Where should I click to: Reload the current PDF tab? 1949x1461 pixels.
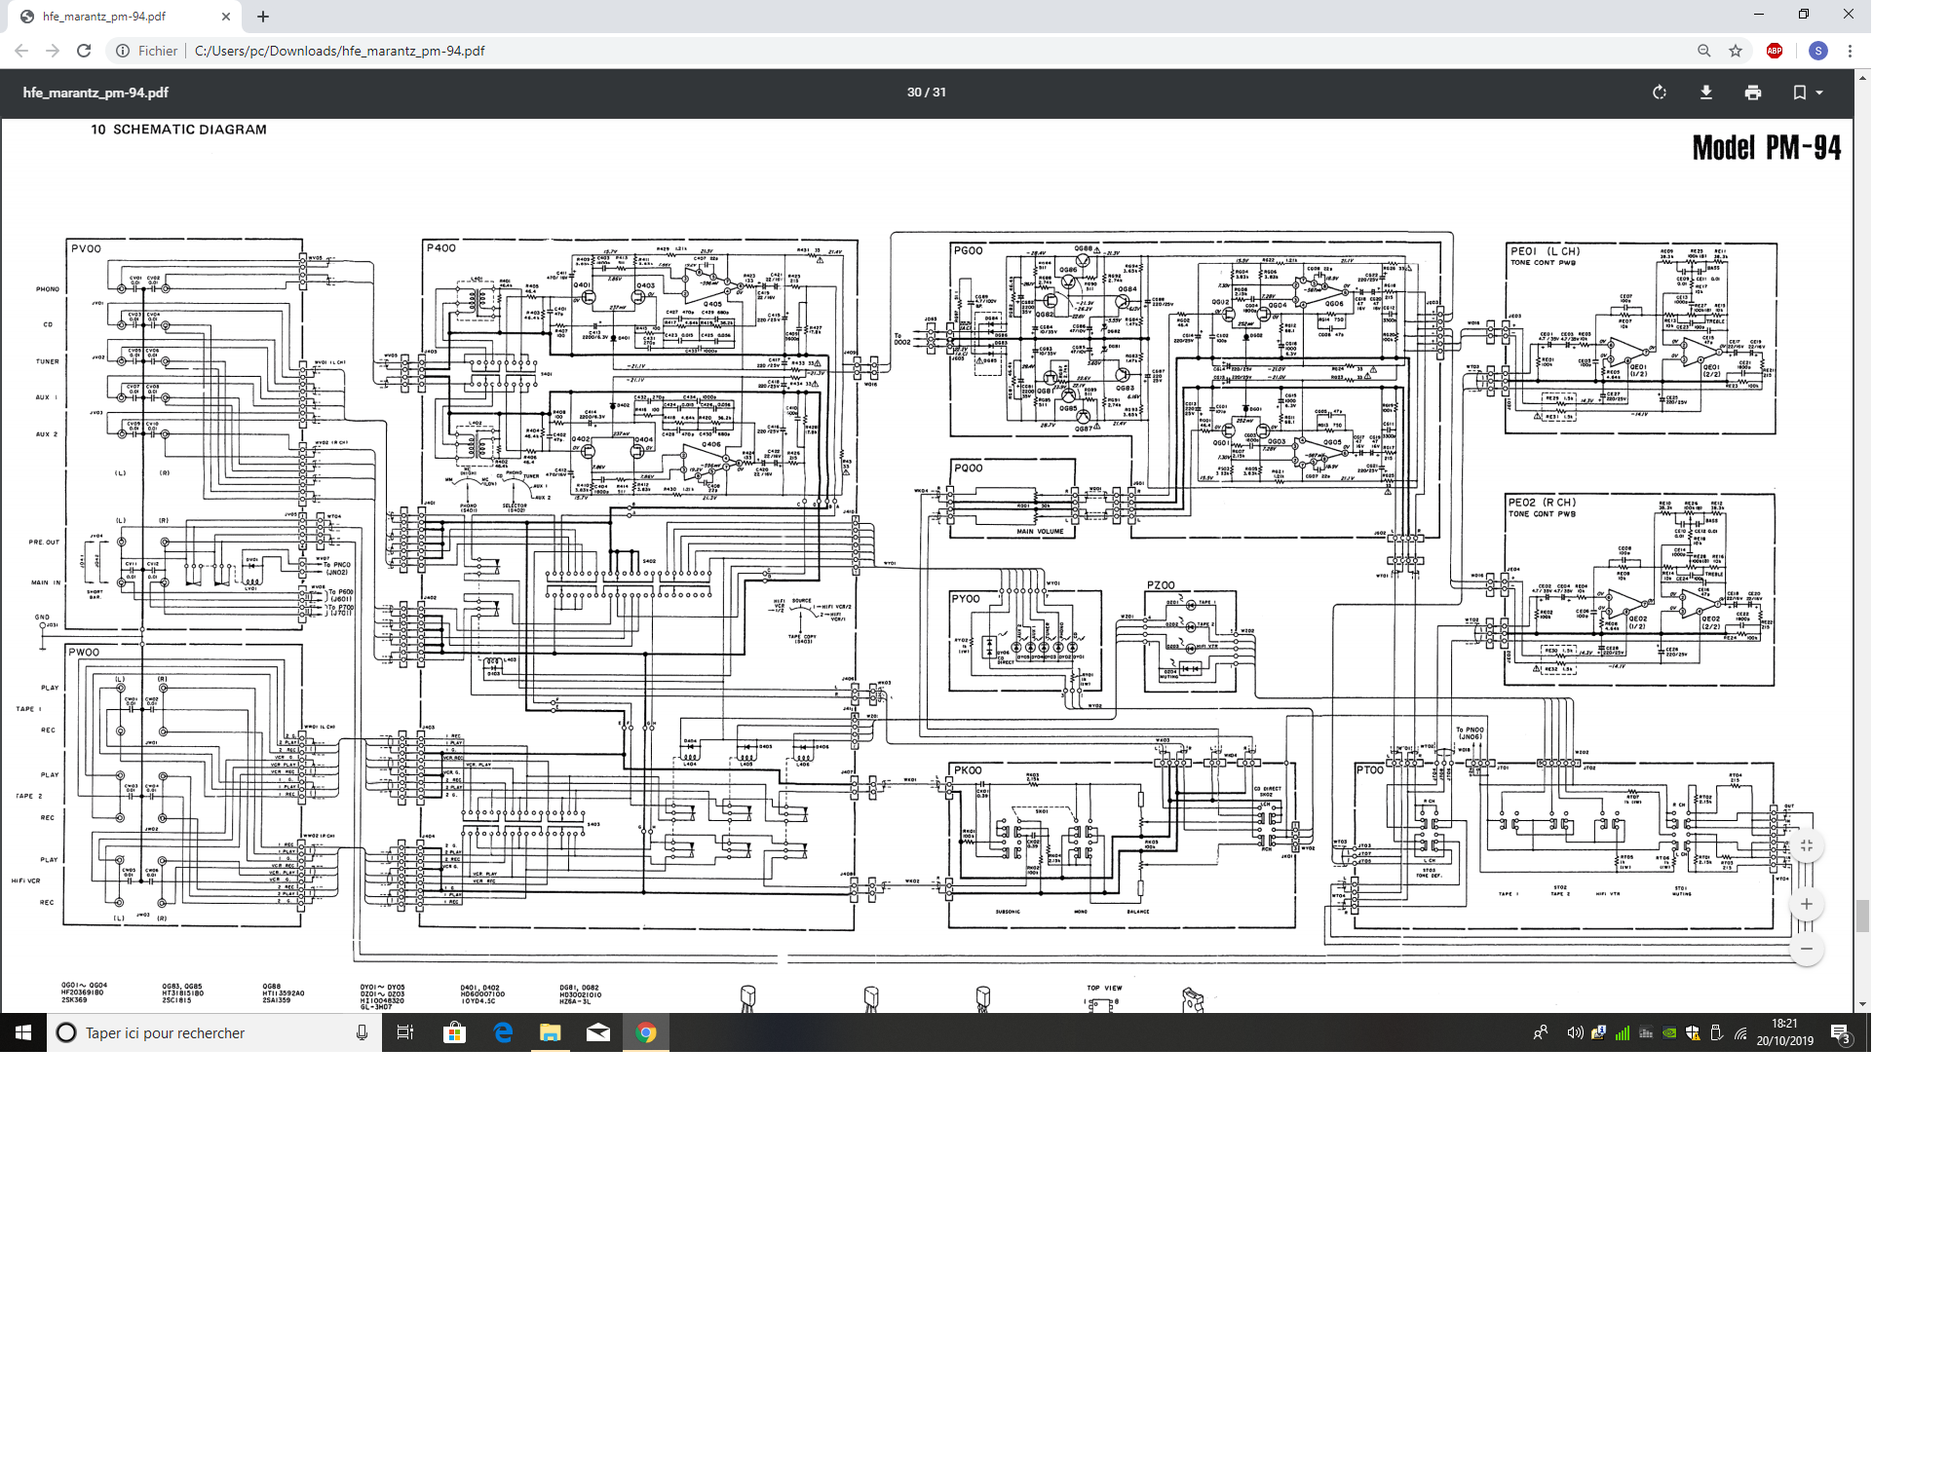84,51
